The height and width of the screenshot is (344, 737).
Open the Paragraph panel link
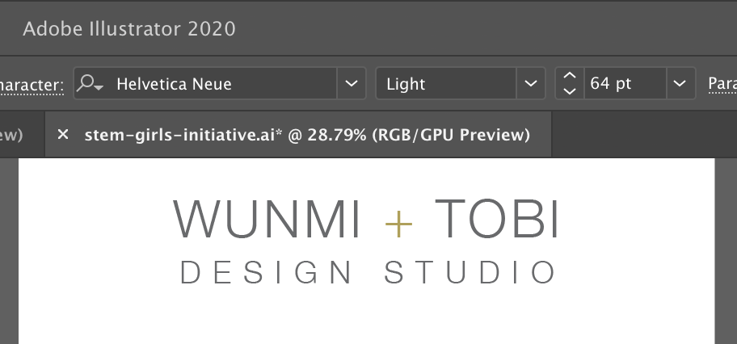tap(722, 84)
